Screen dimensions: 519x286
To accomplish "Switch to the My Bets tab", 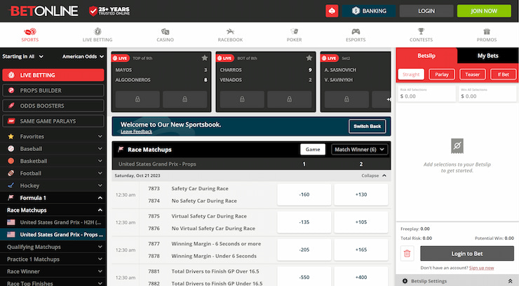I will [488, 56].
